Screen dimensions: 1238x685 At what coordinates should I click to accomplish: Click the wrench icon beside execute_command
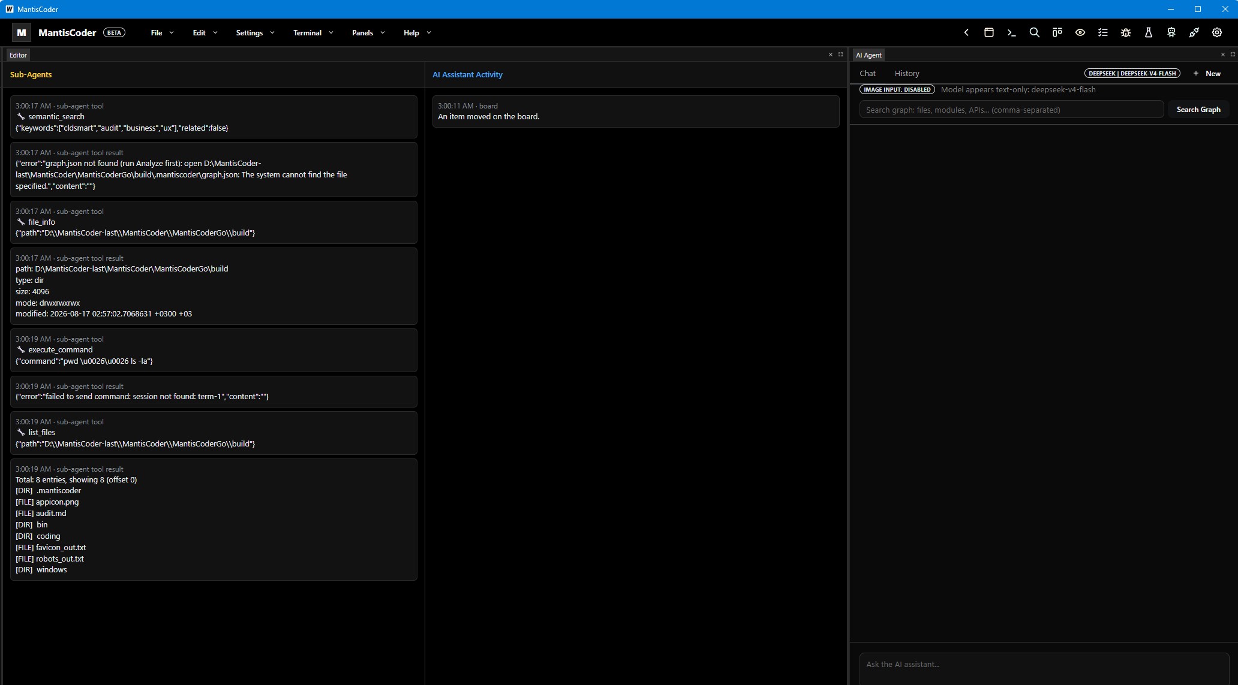coord(21,350)
